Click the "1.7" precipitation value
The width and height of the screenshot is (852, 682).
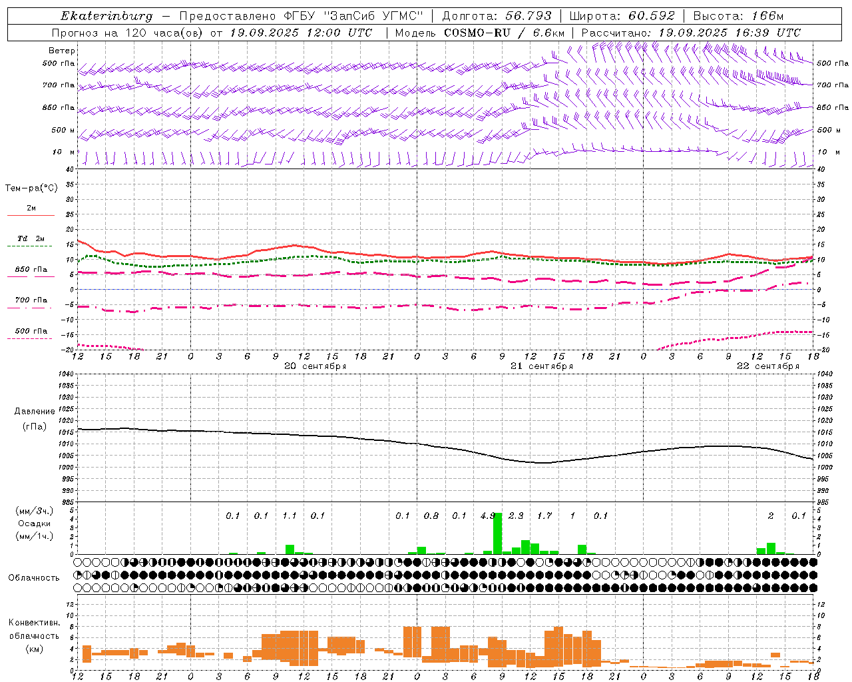tap(544, 515)
